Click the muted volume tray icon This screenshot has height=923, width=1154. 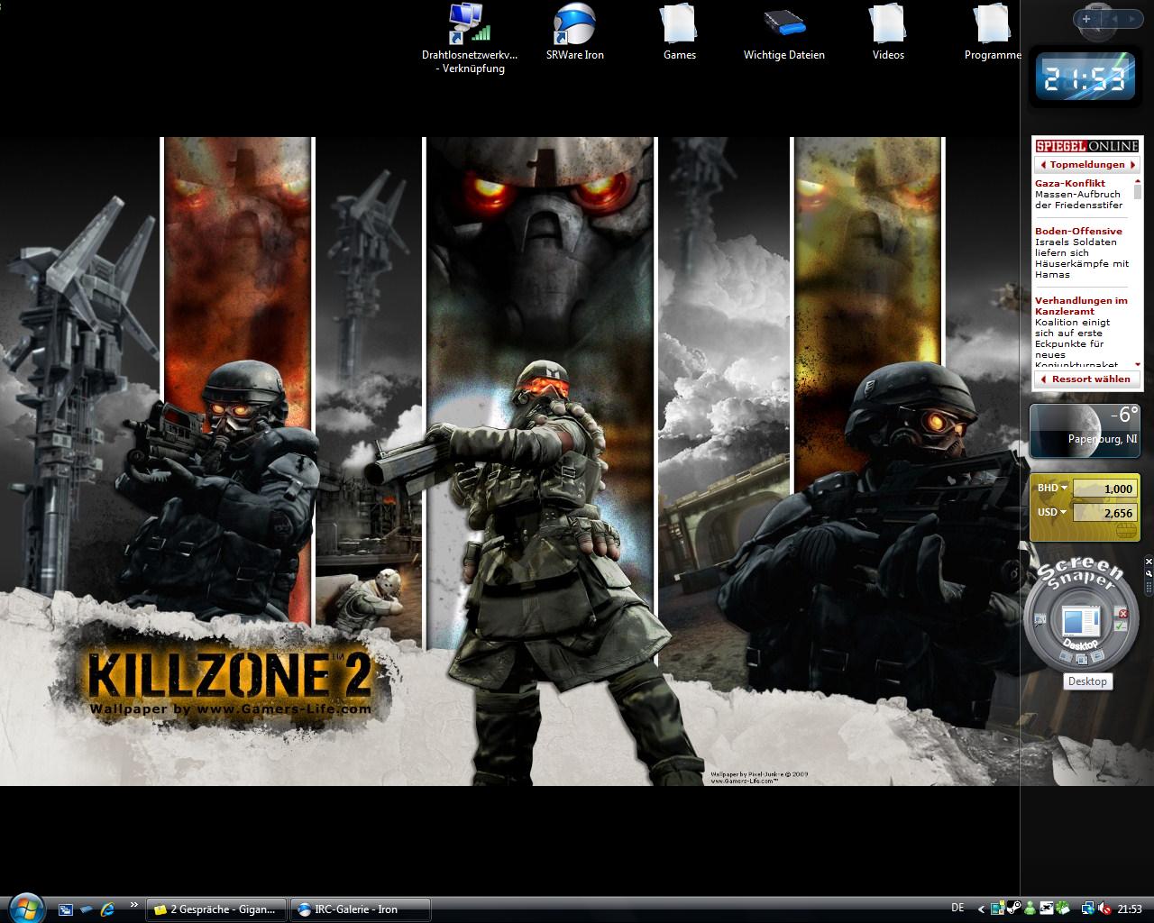1105,909
